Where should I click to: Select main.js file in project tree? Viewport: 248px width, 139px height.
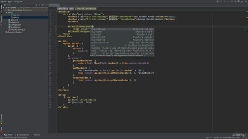[x=15, y=17]
